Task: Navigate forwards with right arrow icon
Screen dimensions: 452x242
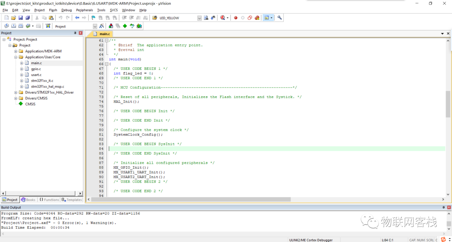Action: coord(84,18)
